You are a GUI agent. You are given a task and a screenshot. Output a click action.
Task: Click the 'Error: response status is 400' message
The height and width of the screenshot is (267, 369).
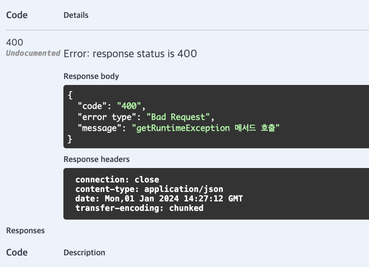(130, 54)
